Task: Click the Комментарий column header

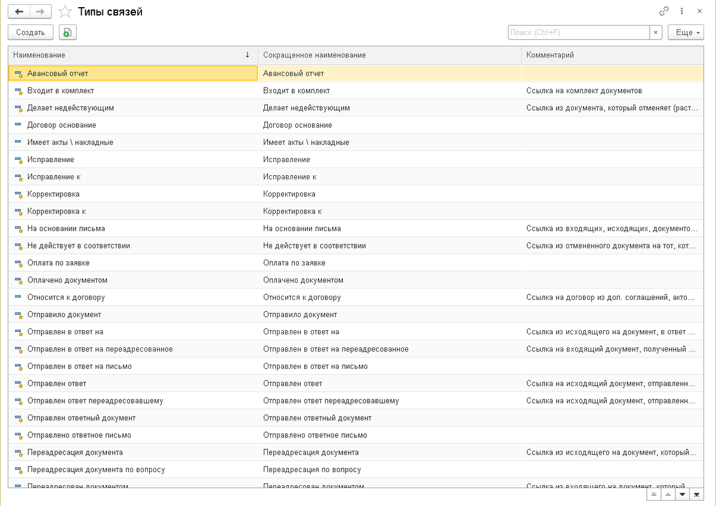Action: pyautogui.click(x=613, y=55)
